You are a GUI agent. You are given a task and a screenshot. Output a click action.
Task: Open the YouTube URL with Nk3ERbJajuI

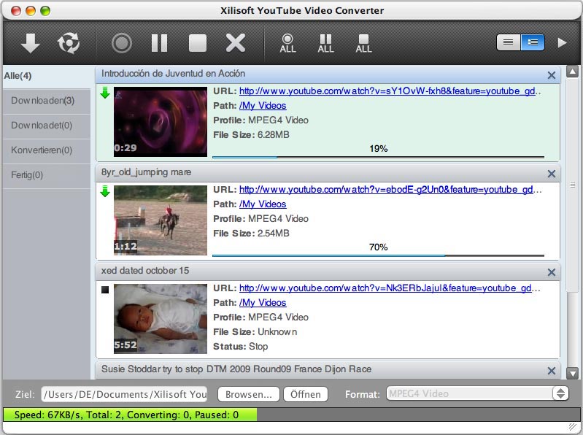pyautogui.click(x=390, y=288)
